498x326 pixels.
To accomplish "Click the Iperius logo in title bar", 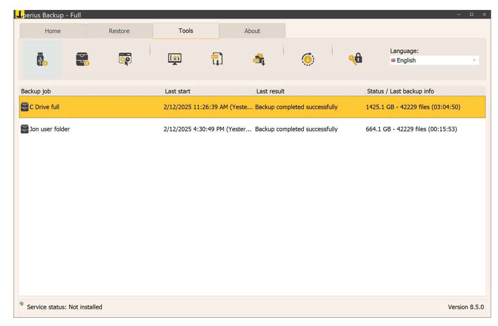I will click(20, 14).
